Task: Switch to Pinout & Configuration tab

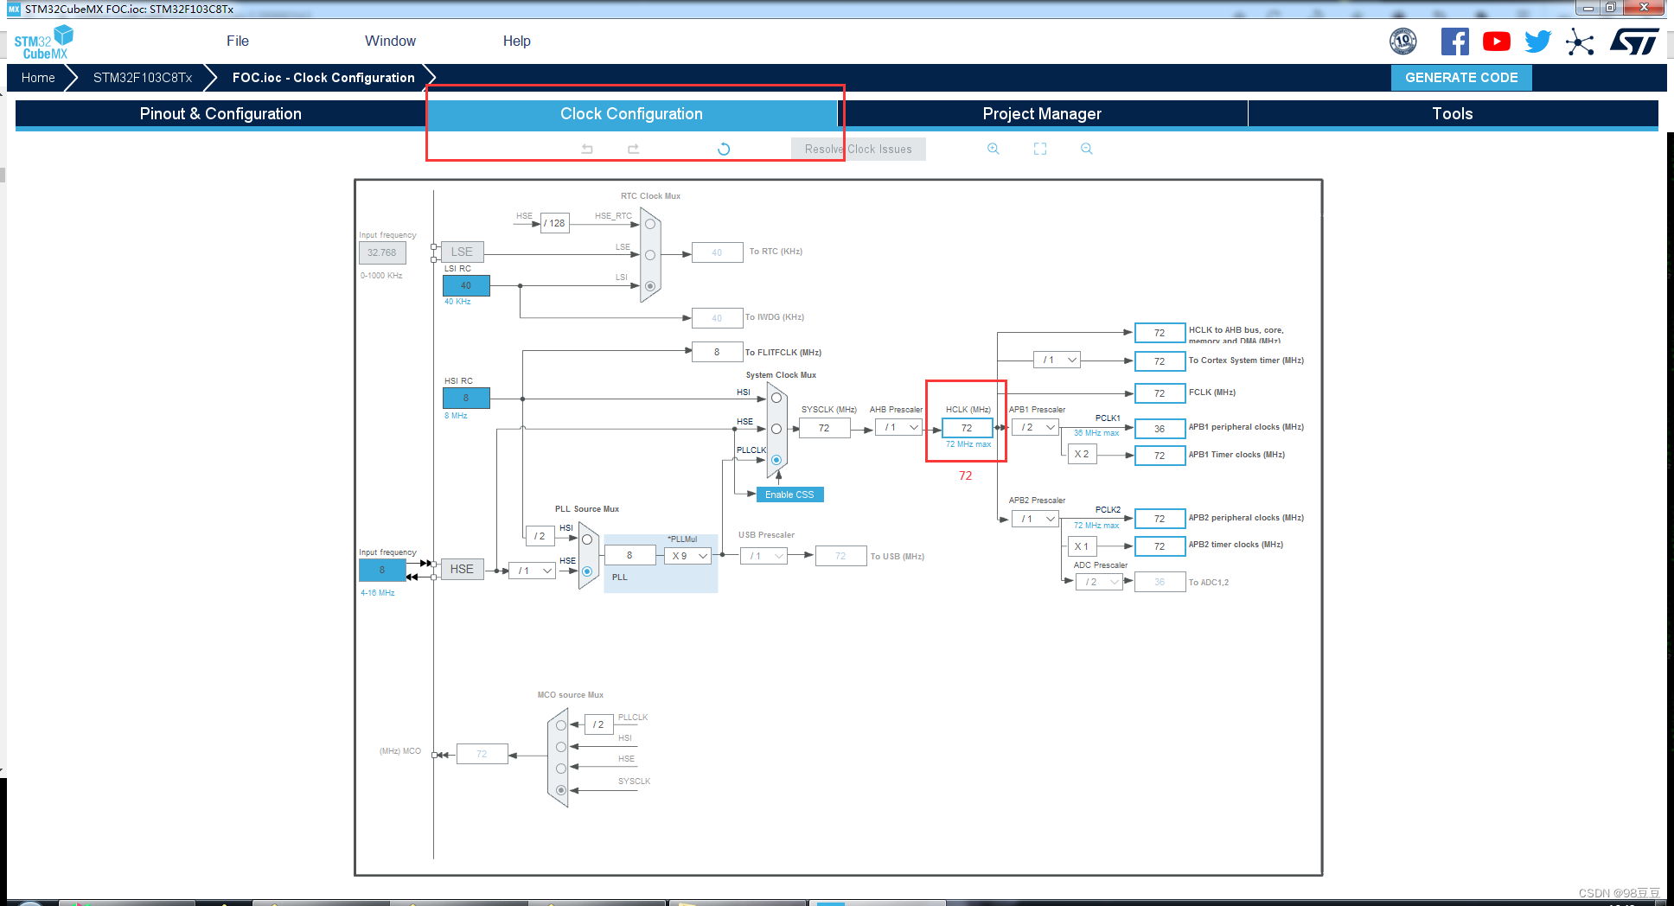Action: tap(220, 114)
